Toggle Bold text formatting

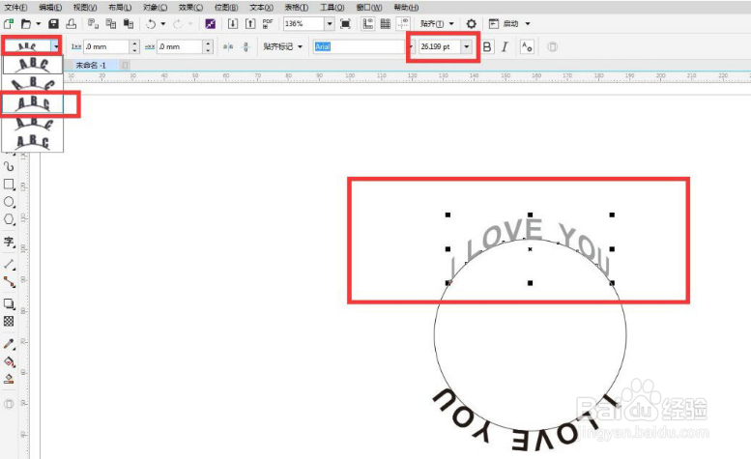point(487,47)
